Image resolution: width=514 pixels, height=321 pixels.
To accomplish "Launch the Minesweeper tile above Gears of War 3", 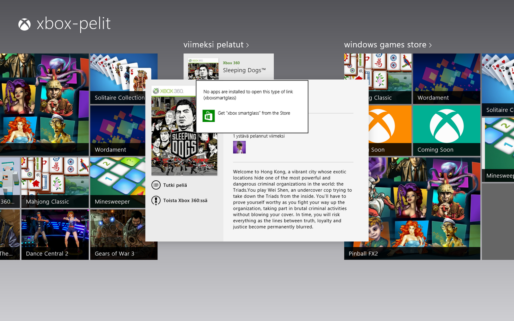I will coord(118,183).
